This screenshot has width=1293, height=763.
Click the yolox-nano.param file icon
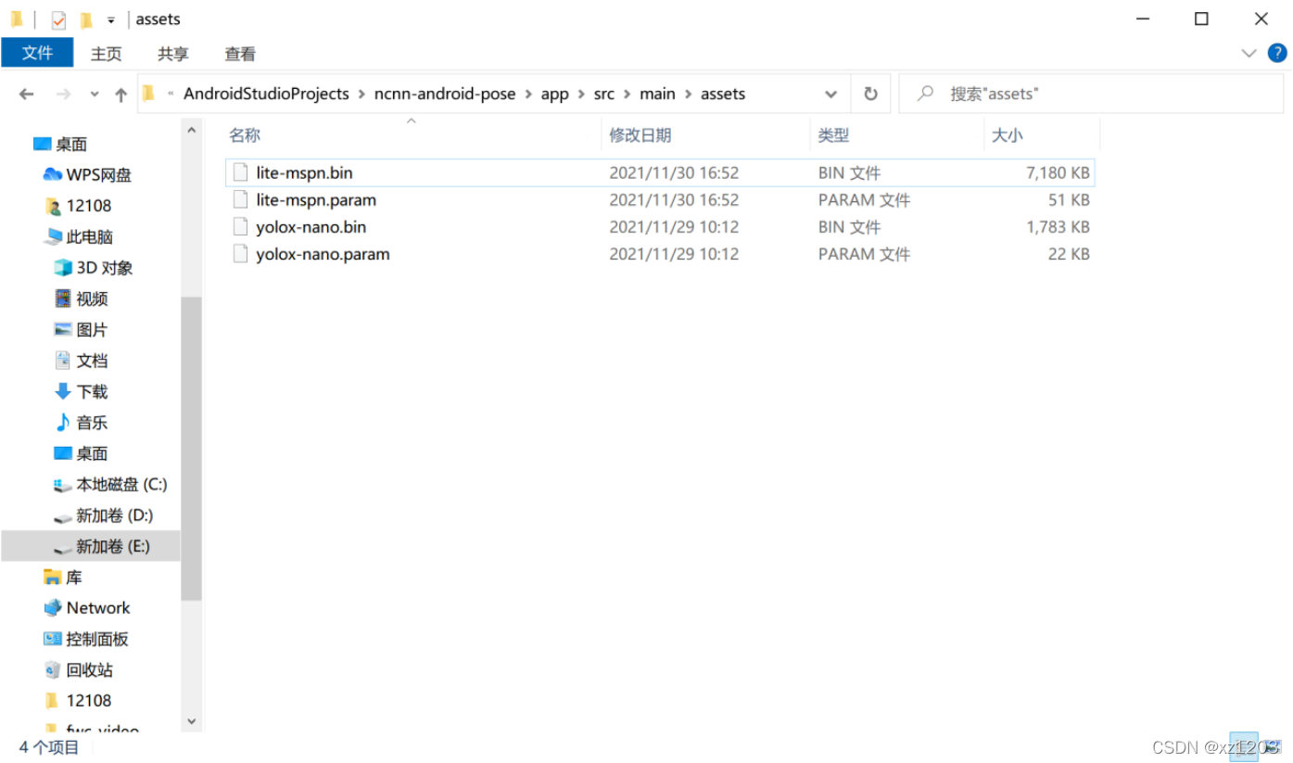tap(241, 254)
